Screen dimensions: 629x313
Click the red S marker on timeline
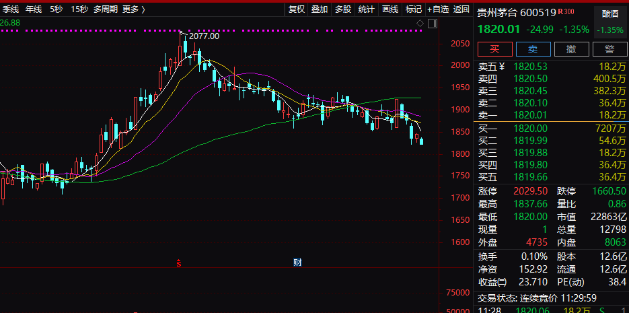pyautogui.click(x=180, y=263)
